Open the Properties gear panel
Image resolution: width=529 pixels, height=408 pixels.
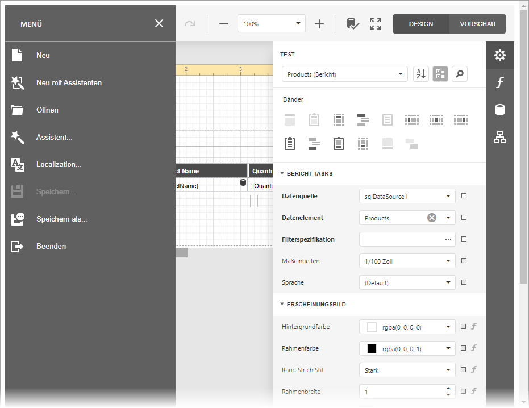499,55
